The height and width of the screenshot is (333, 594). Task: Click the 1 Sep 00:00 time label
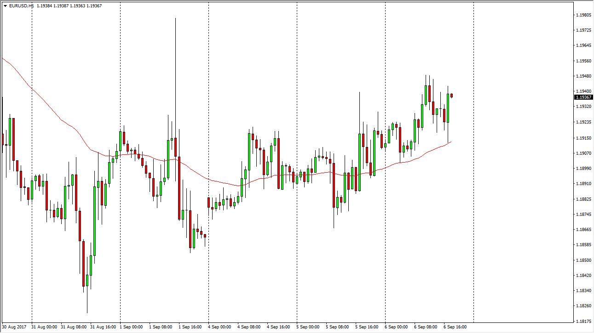[132, 327]
